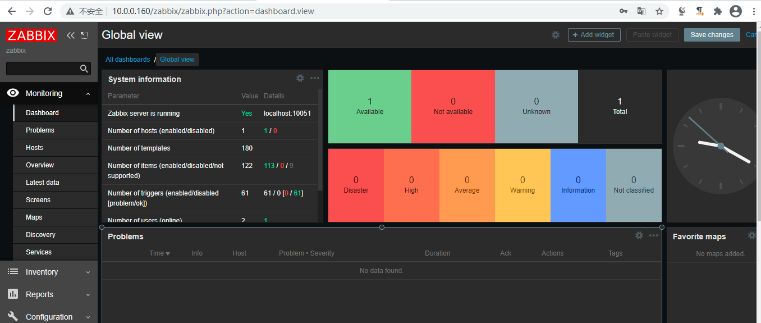Edit the Favorite maps widget gear
Image resolution: width=761 pixels, height=323 pixels.
752,235
